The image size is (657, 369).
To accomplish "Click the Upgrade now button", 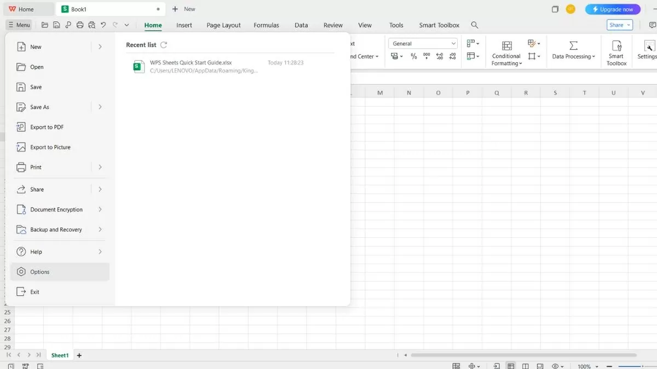I will point(613,9).
